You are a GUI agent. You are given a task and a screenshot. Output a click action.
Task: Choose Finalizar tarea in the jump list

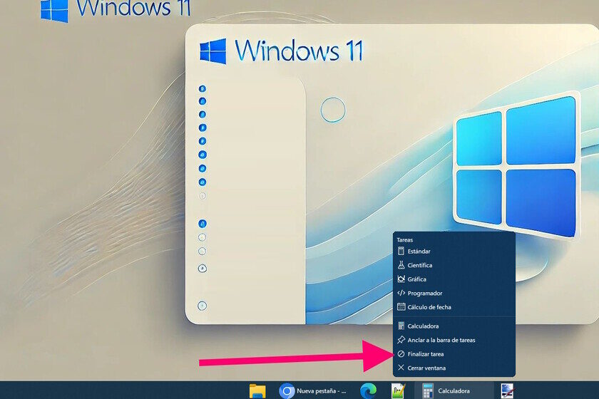pos(454,354)
